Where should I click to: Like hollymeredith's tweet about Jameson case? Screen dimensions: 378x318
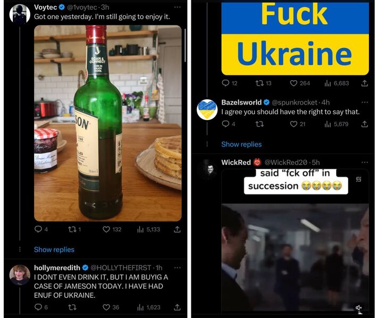(x=106, y=307)
